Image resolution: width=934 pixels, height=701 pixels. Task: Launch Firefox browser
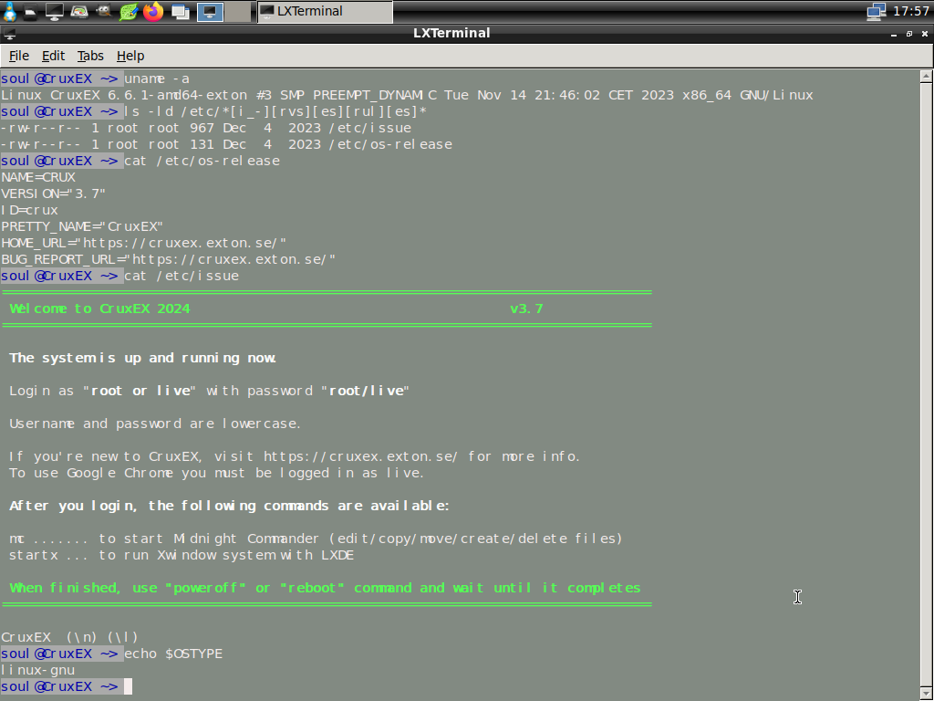[153, 11]
